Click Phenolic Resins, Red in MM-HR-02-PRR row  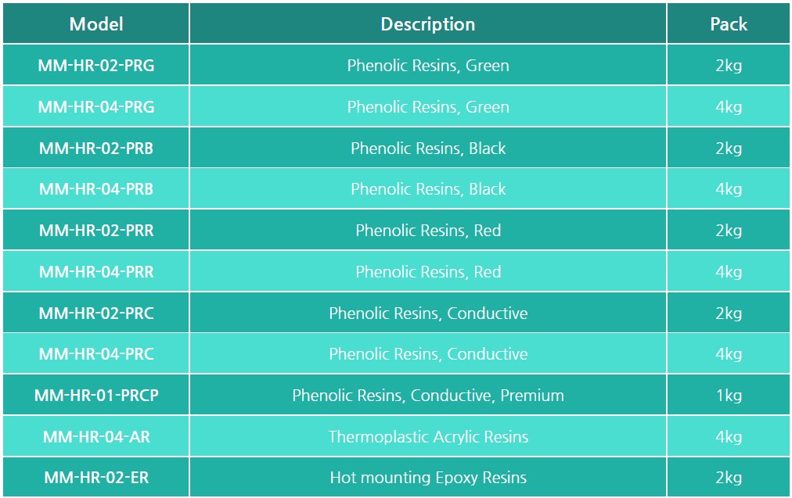point(428,230)
